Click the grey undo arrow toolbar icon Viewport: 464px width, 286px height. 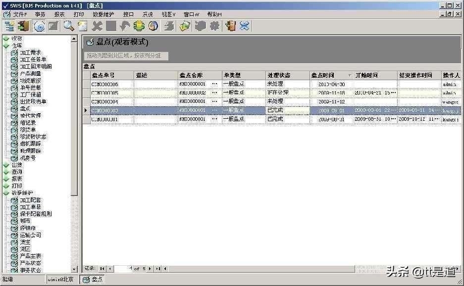pos(125,26)
